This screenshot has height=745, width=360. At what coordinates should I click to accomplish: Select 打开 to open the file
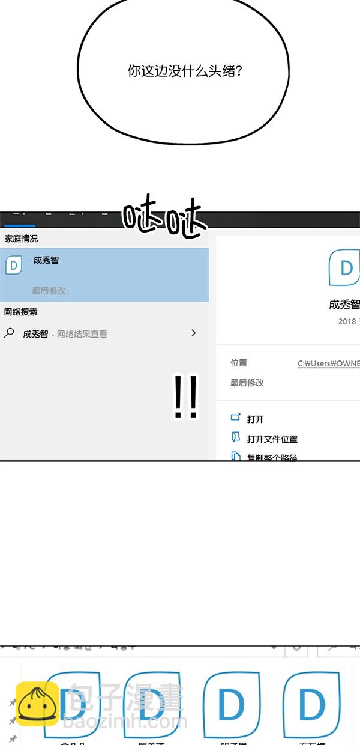(255, 419)
